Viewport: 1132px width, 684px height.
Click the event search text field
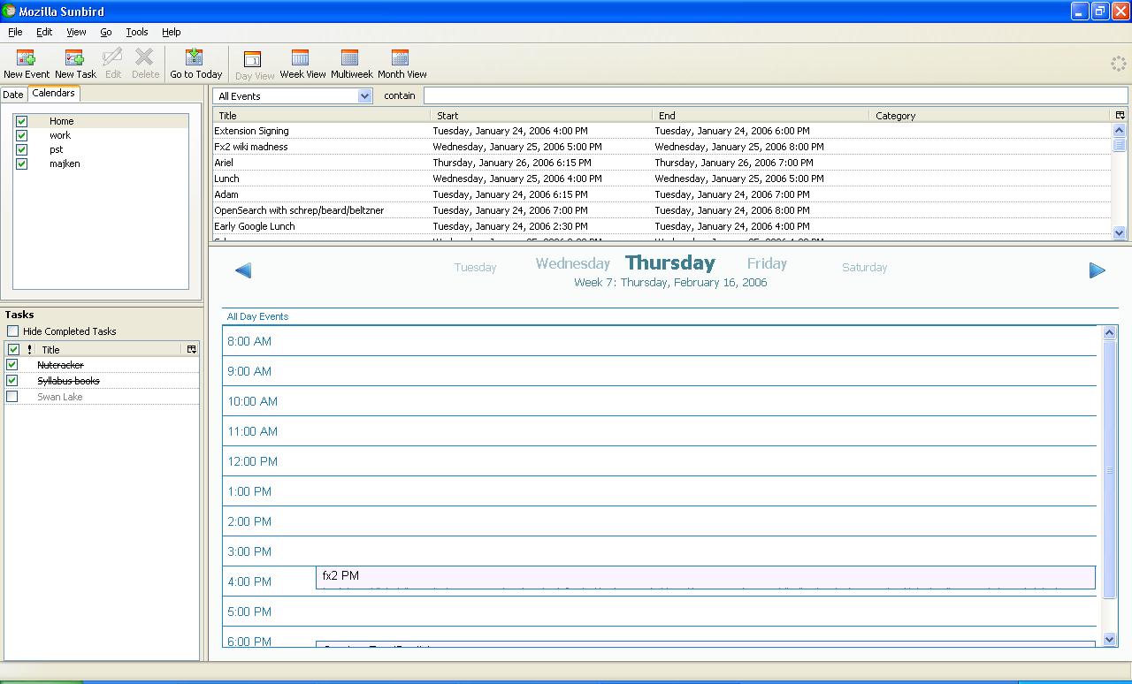click(x=775, y=95)
